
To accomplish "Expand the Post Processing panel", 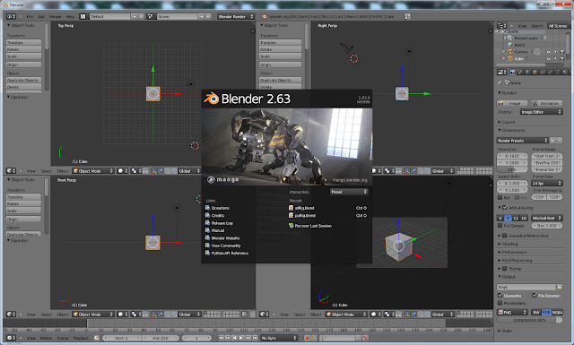I will coord(517,261).
